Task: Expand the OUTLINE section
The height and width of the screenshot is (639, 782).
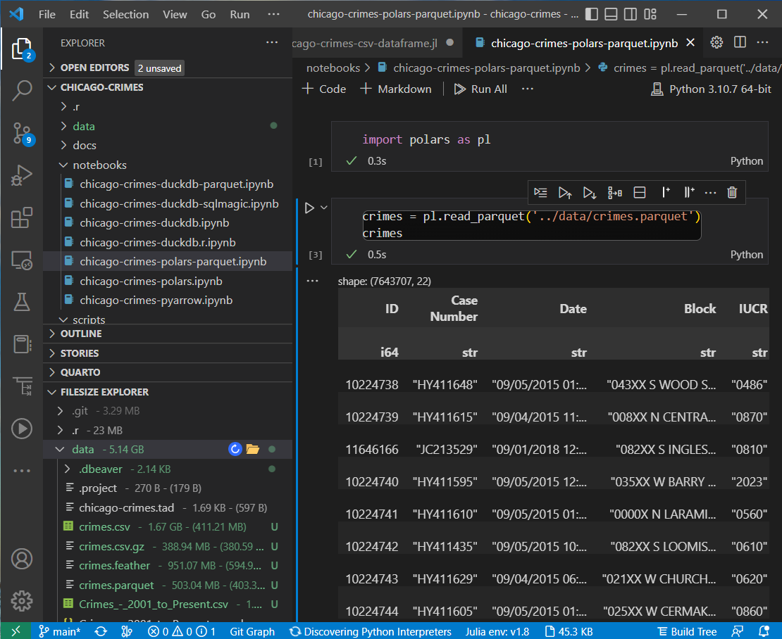Action: [81, 334]
